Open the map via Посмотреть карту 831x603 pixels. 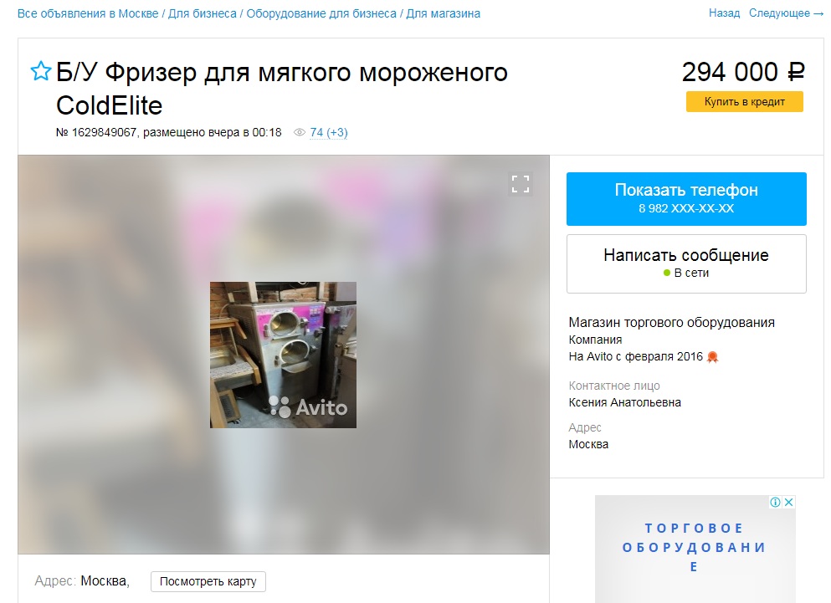pyautogui.click(x=208, y=581)
